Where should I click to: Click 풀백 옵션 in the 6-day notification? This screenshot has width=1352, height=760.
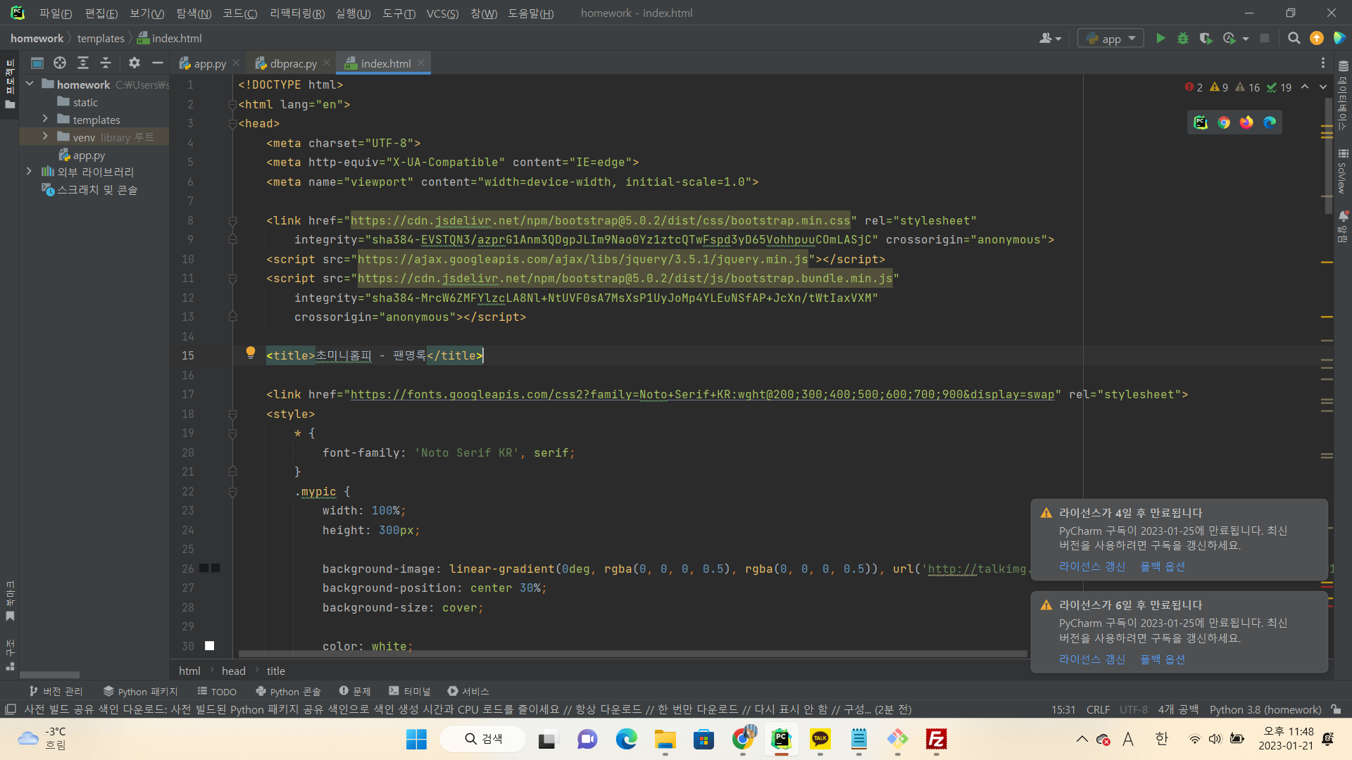click(1163, 659)
